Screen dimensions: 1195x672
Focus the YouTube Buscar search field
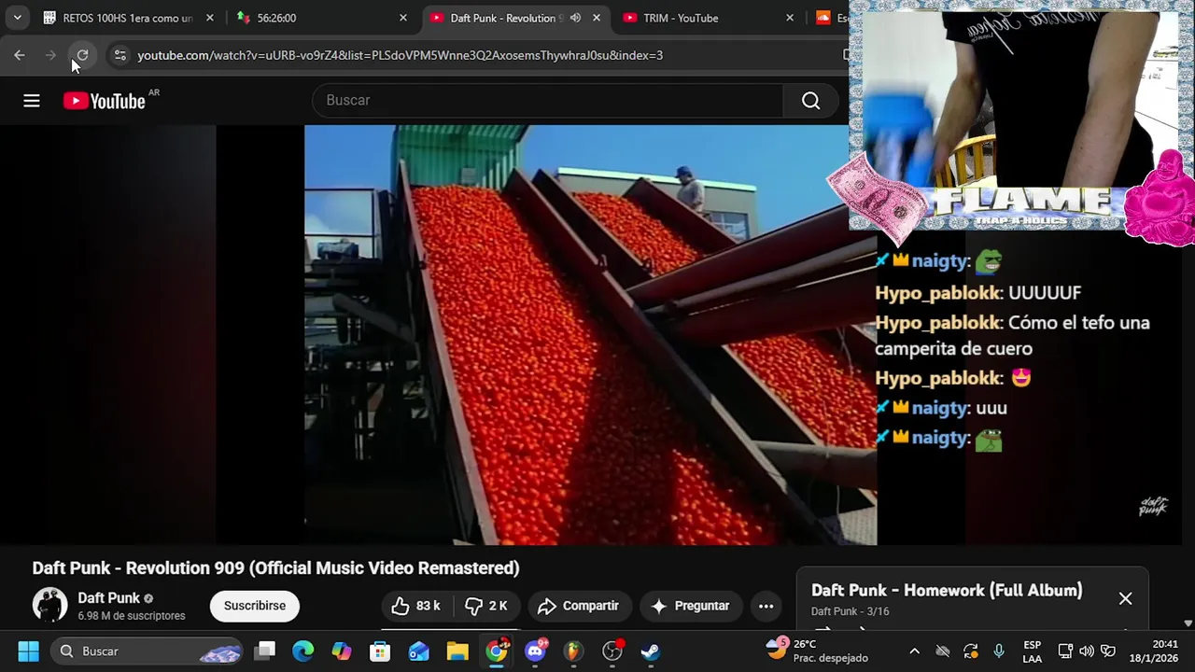tap(549, 101)
